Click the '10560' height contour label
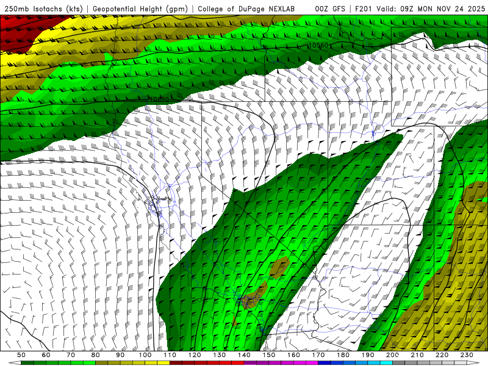This screenshot has width=488, height=366. click(318, 45)
